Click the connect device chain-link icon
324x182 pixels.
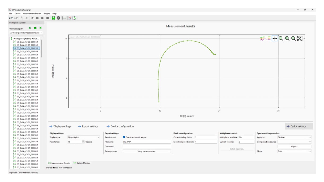click(11, 18)
